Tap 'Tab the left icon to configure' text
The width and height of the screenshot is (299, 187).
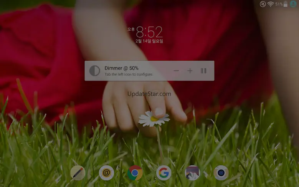coord(129,74)
